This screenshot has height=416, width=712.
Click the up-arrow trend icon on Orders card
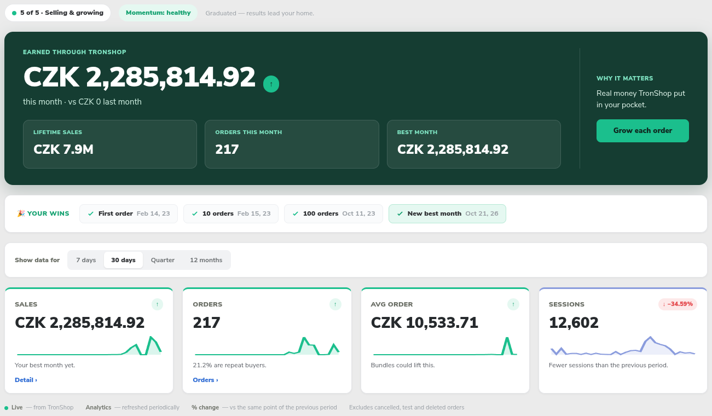[x=335, y=304]
